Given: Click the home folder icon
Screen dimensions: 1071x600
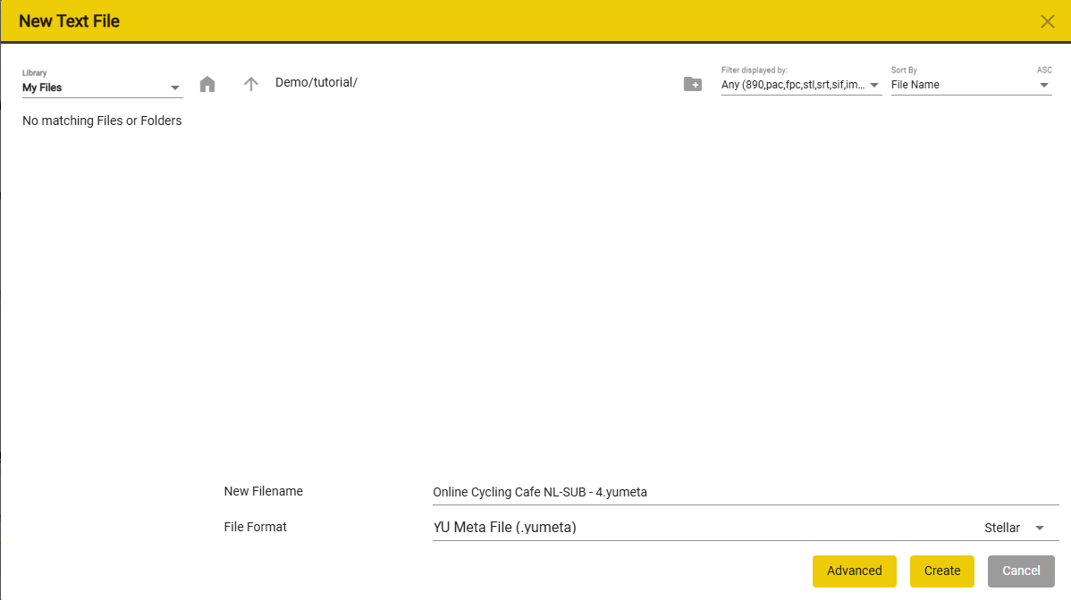Looking at the screenshot, I should coord(207,84).
